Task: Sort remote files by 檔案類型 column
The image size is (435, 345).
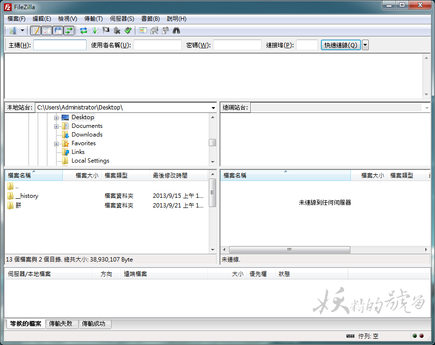Action: [x=406, y=175]
